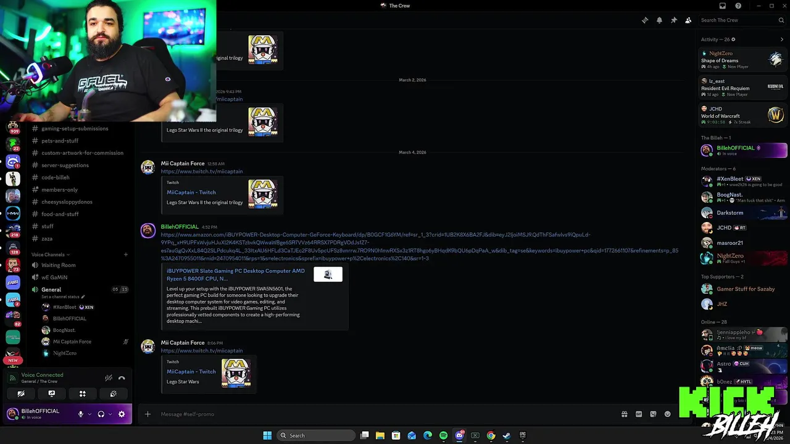
Task: Click the plus attach button in message box
Action: [148, 414]
